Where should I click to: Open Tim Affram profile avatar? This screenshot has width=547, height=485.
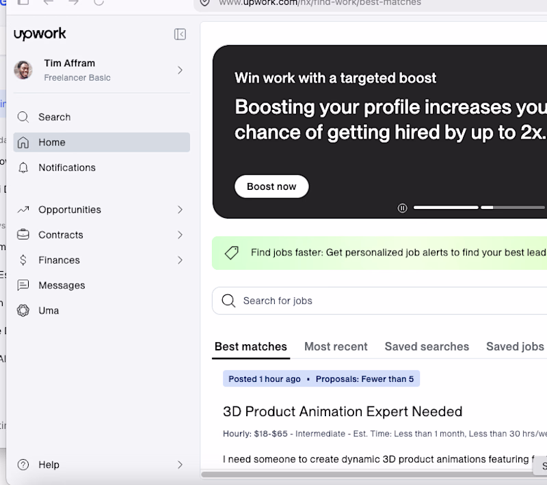(23, 70)
